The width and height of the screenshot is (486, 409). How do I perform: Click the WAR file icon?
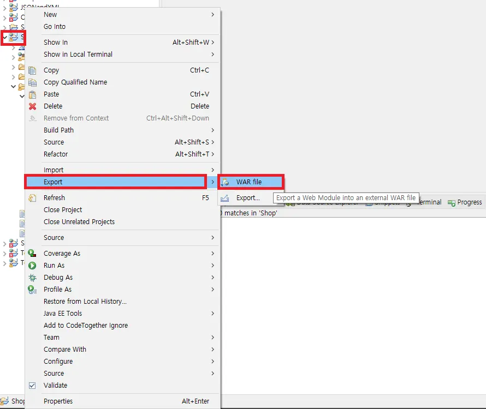[x=225, y=182]
